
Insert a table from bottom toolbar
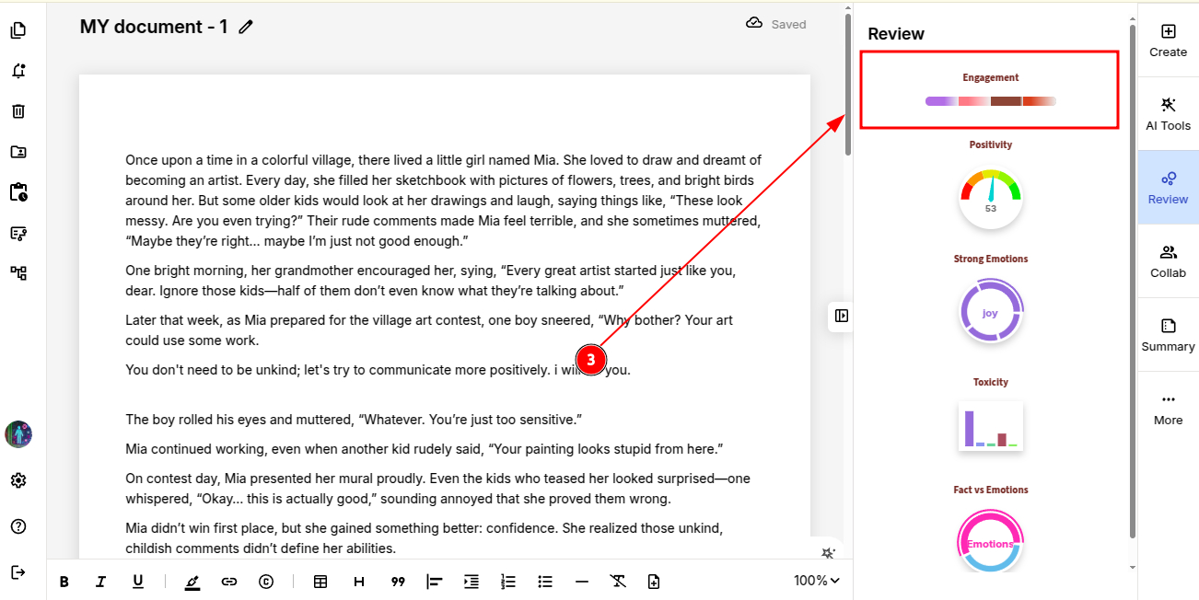tap(320, 582)
